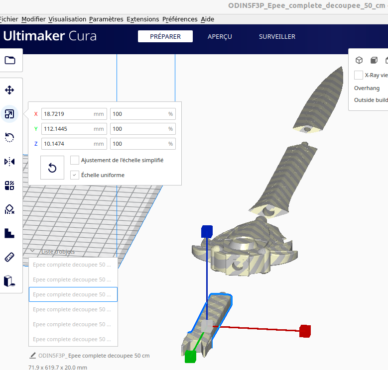Open the Visualisation menu
Image resolution: width=388 pixels, height=370 pixels.
(67, 19)
